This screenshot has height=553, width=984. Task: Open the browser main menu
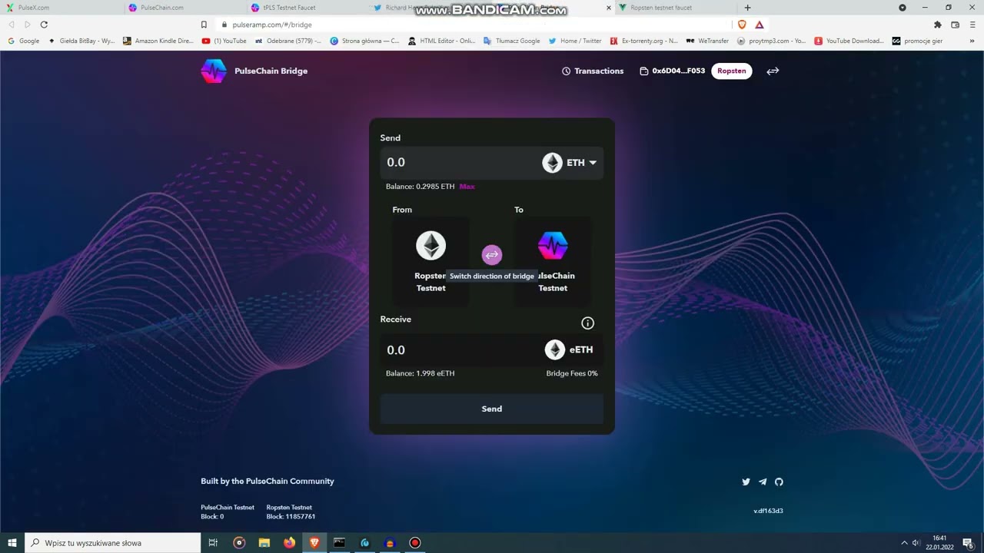coord(972,25)
